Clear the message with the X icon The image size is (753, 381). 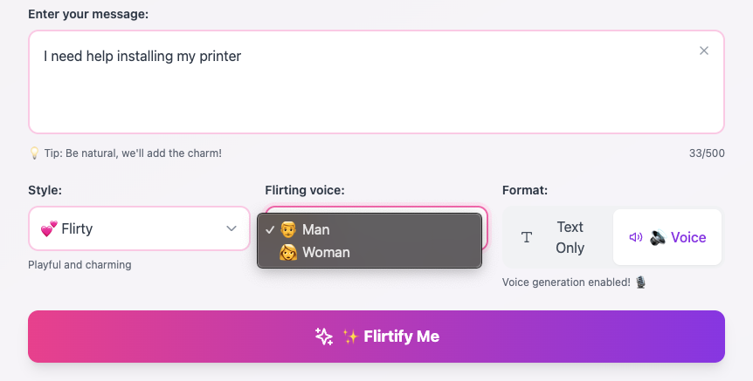click(704, 51)
